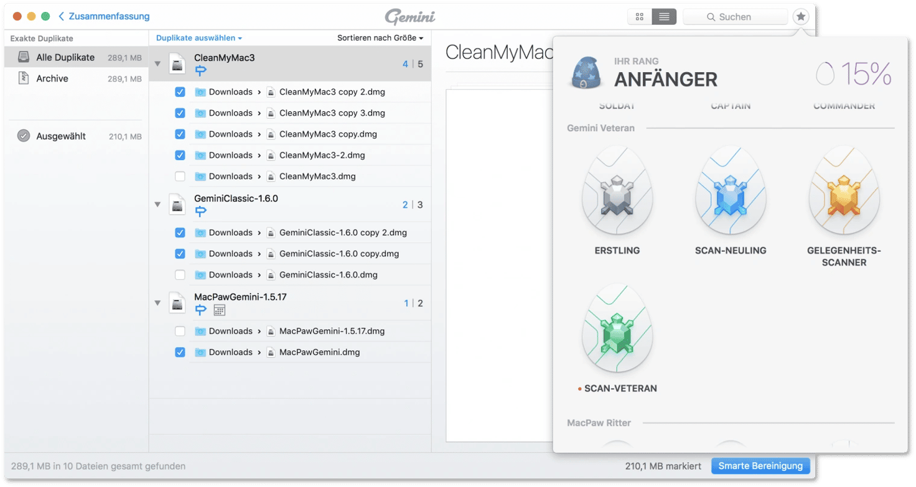Click the Archive sidebar icon
This screenshot has height=487, width=916.
(x=24, y=78)
